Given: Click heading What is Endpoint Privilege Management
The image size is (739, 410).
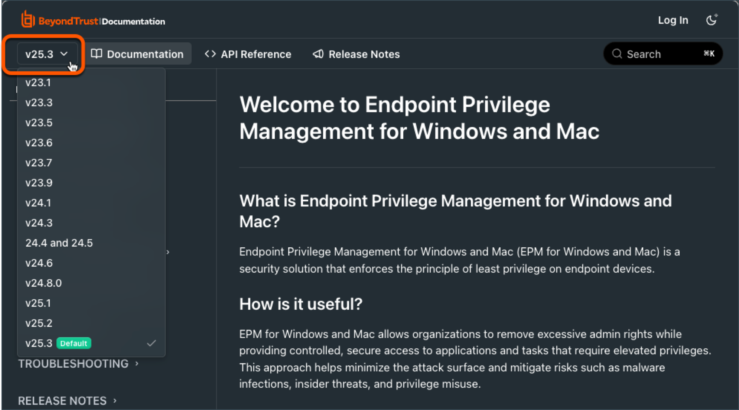Looking at the screenshot, I should click(456, 211).
